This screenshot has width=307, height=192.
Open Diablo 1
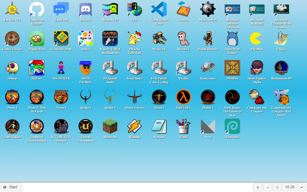(x=208, y=97)
